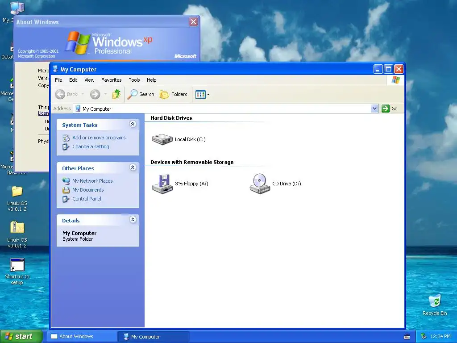Open the File menu
Screen dimensions: 457x343
[58, 80]
